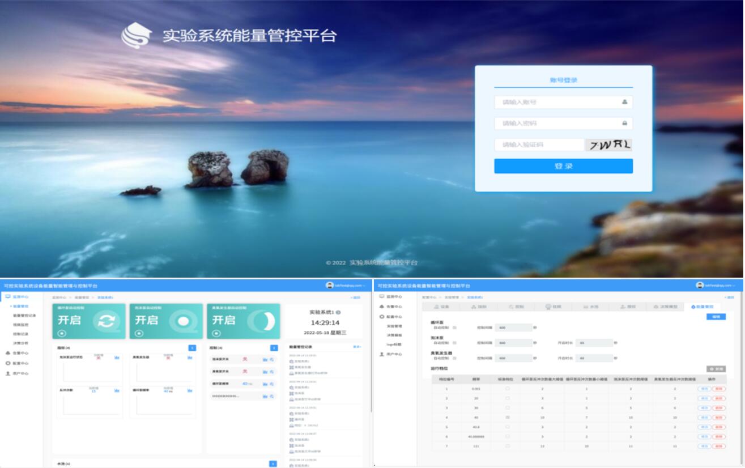Expand 告警中心 in the left dashboard sidebar
The width and height of the screenshot is (745, 468).
tap(20, 353)
